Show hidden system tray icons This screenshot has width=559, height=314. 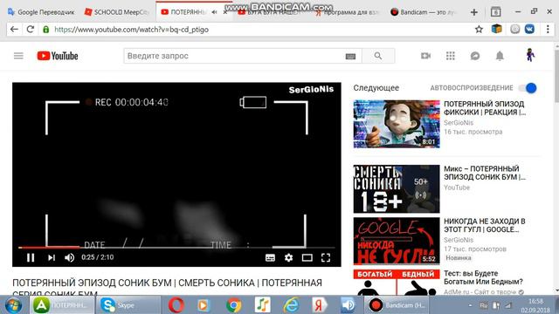pos(470,305)
